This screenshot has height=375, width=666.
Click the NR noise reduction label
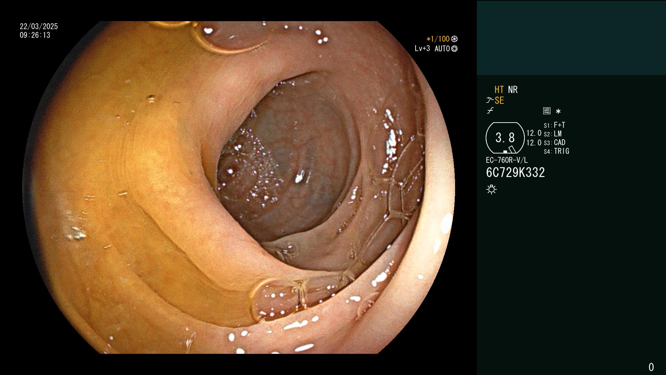point(513,90)
